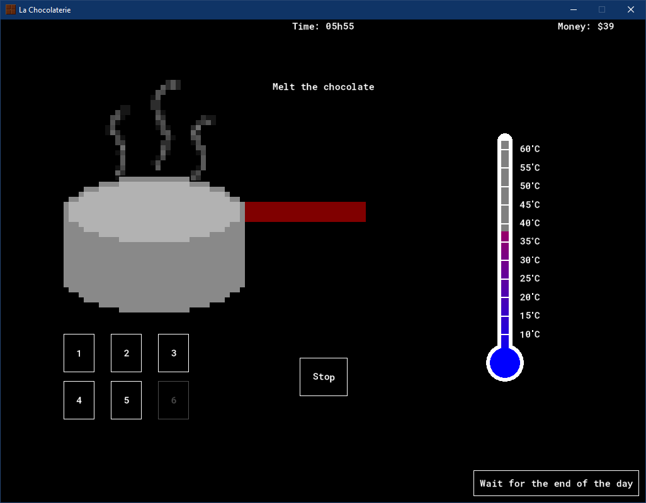
Task: Click the La Chocolaterie chocolate bar icon
Action: click(10, 9)
